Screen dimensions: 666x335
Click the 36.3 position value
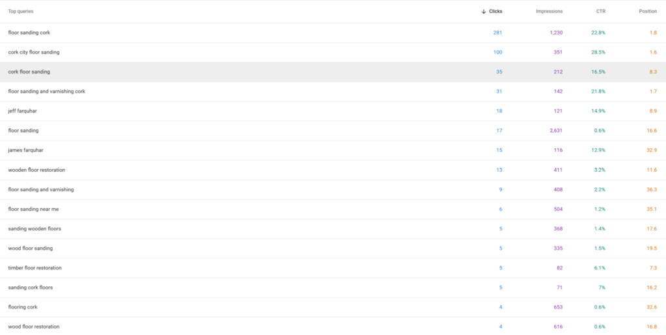click(652, 189)
